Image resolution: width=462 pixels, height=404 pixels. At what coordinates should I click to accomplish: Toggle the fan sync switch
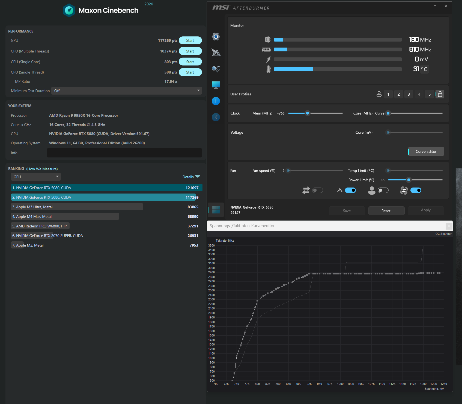click(x=318, y=190)
